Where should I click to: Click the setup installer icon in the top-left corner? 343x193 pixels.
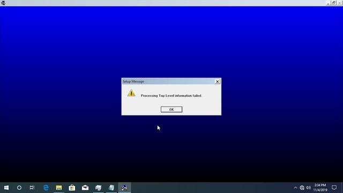[3, 3]
